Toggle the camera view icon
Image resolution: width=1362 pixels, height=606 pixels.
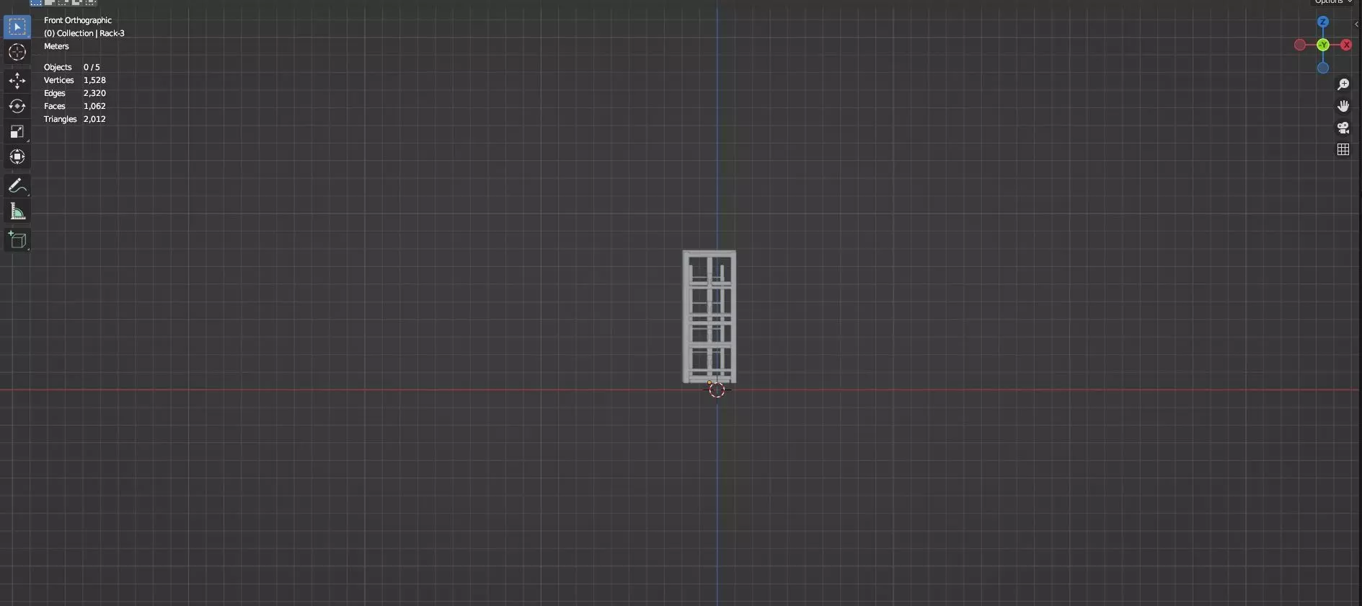point(1343,128)
